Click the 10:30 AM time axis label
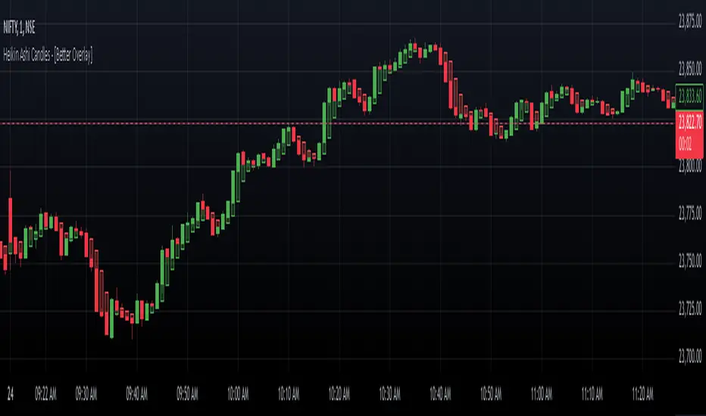706x416 pixels. coord(389,394)
